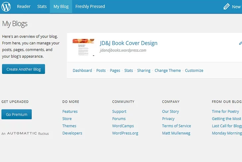Click the Go Premium button
This screenshot has width=242, height=162.
click(x=17, y=114)
